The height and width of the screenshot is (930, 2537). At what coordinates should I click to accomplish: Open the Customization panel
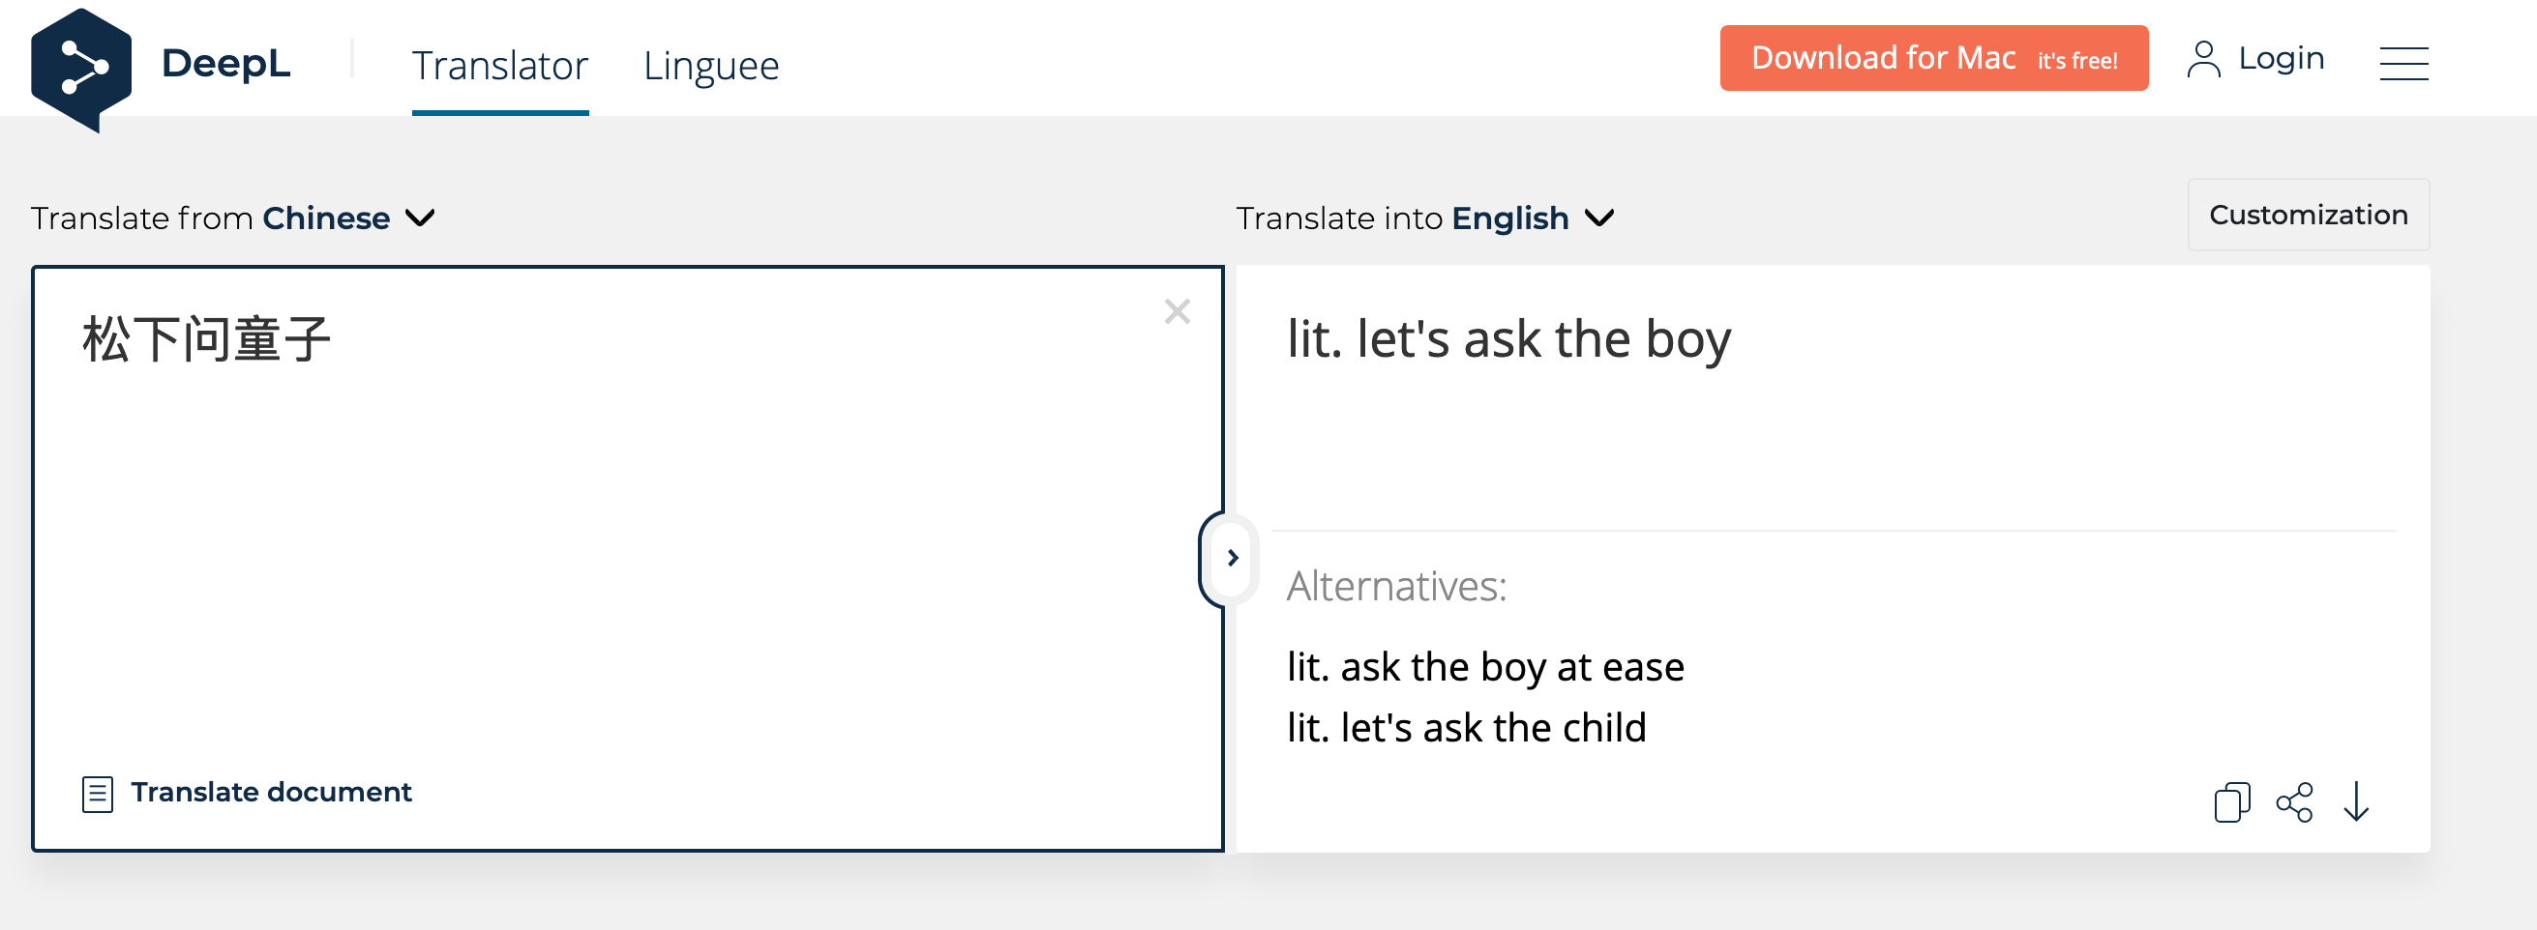[x=2308, y=215]
